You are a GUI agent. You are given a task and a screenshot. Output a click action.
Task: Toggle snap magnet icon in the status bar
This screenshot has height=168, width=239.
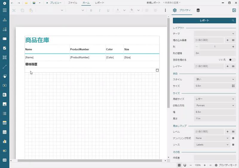(185, 165)
